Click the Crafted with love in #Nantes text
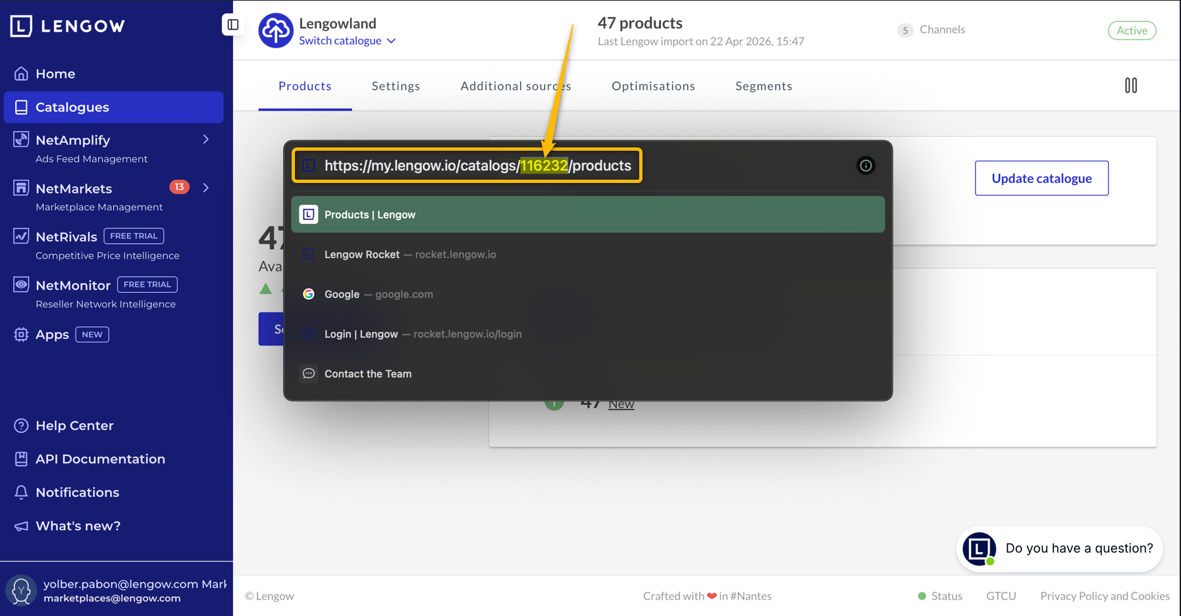The height and width of the screenshot is (616, 1181). tap(707, 596)
